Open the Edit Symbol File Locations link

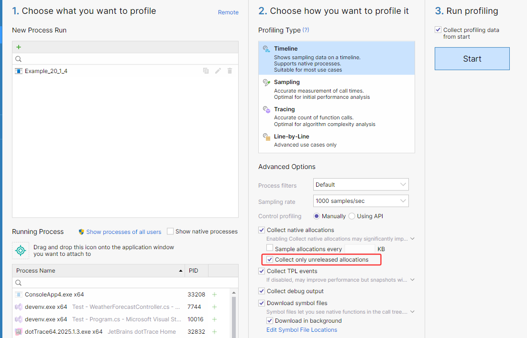click(302, 330)
